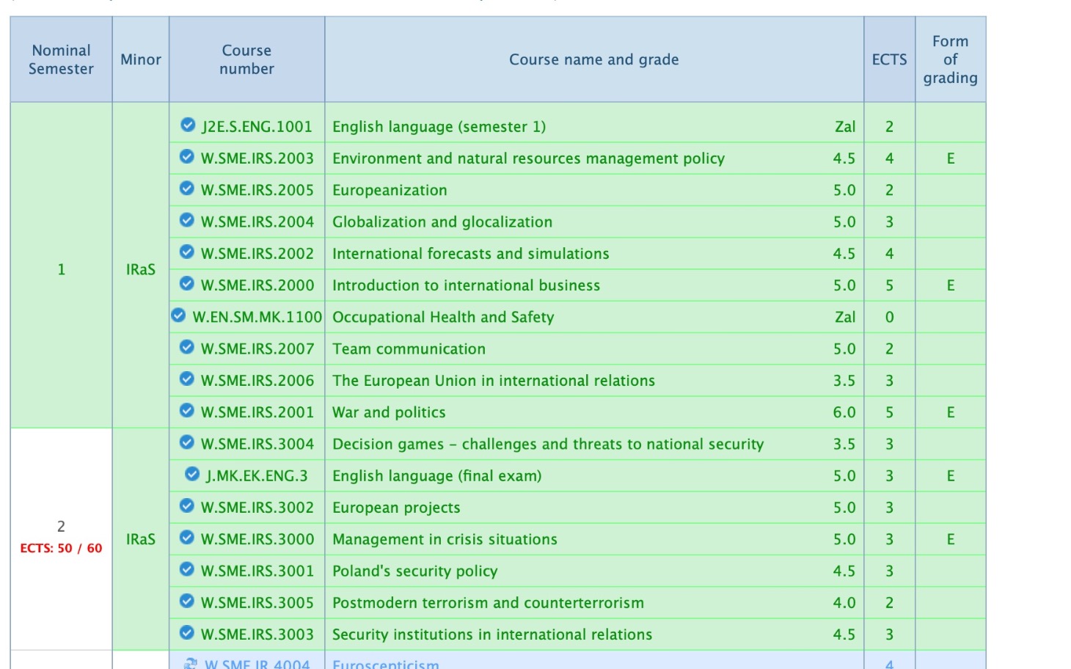Image resolution: width=1071 pixels, height=669 pixels.
Task: Click the blue check icon for W.EN.SM.MK.1100
Action: click(178, 315)
